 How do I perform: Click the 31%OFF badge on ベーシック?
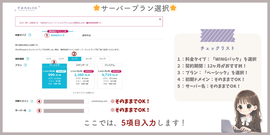click(x=61, y=71)
